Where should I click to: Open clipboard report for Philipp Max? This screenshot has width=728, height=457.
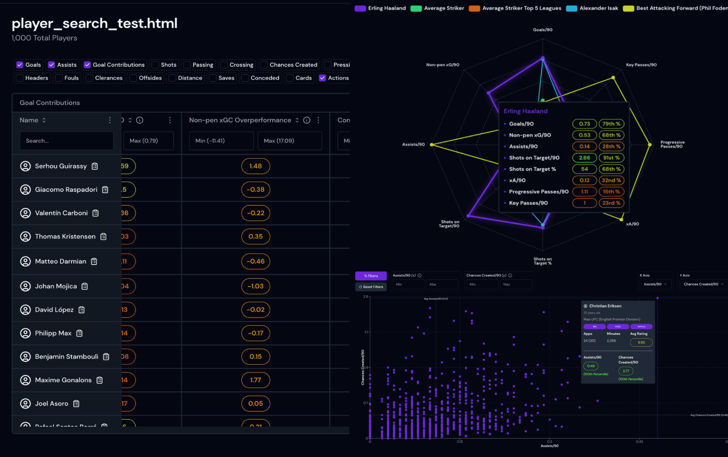coord(80,333)
